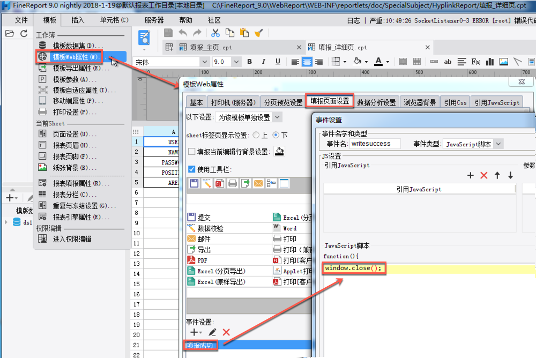Image resolution: width=536 pixels, height=358 pixels.
Task: Toggle Italic formatting
Action: tap(264, 62)
